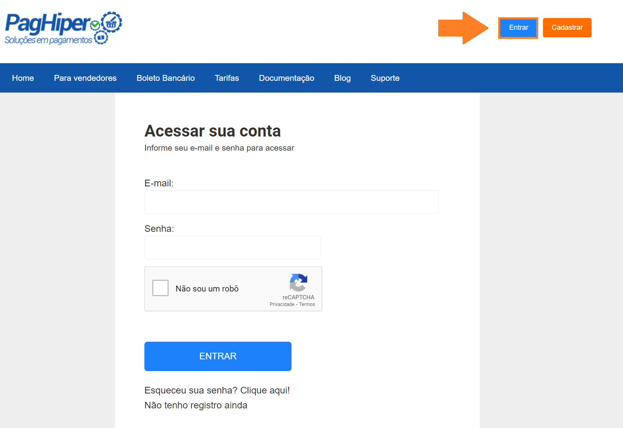Go to Para vendedores in the menu
This screenshot has width=623, height=428.
[x=85, y=78]
